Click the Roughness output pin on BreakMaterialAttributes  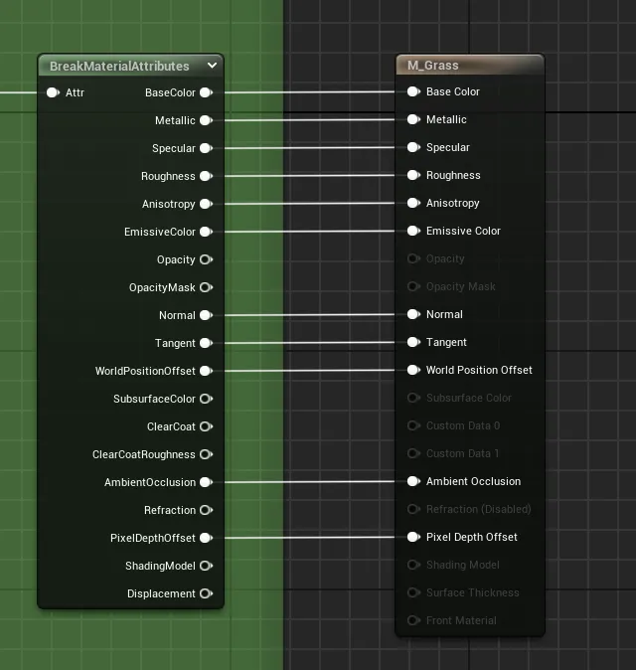point(207,176)
